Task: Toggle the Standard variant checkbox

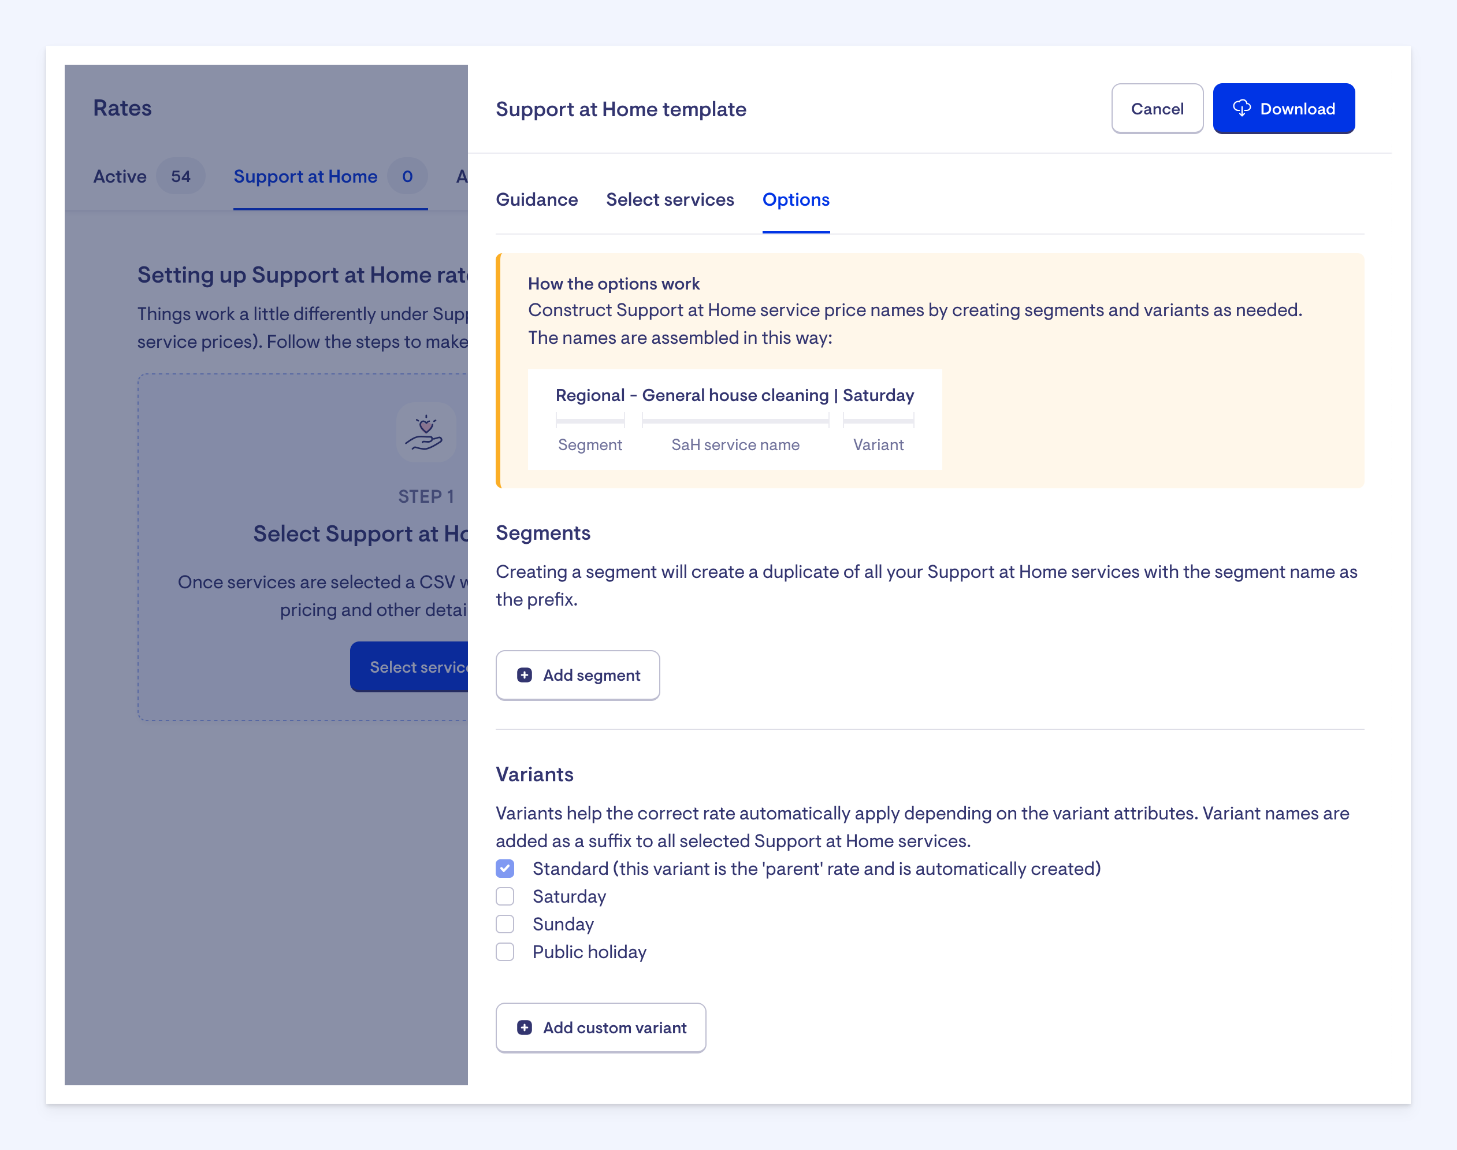Action: point(505,869)
